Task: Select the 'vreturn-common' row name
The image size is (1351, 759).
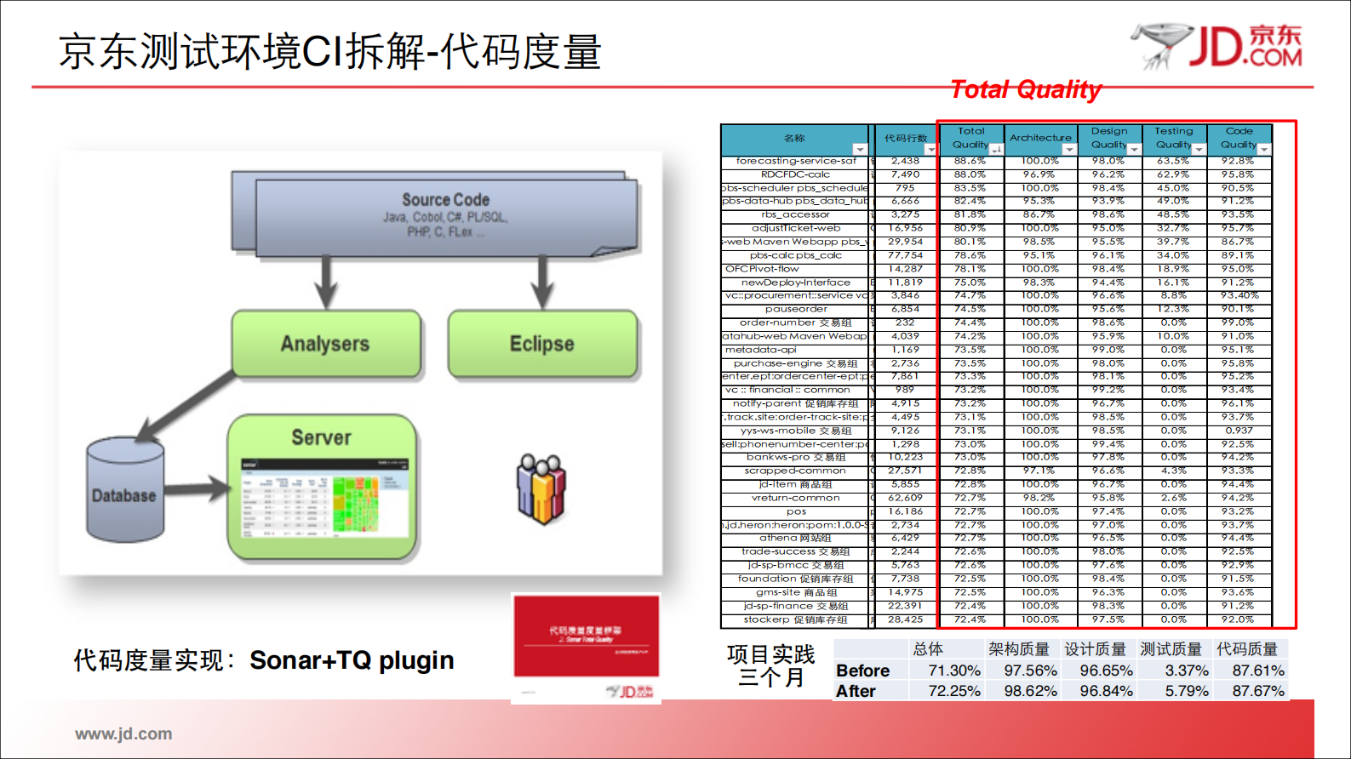Action: 796,498
